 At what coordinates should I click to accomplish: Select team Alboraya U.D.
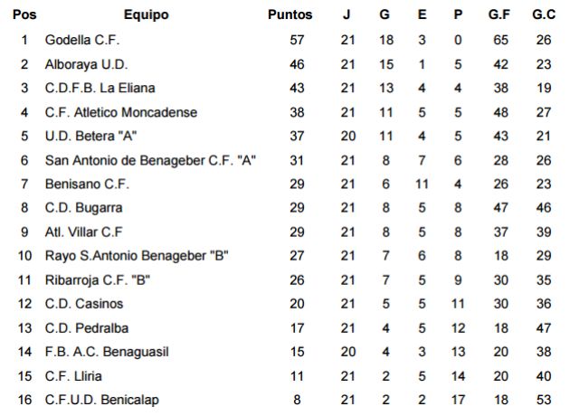coord(87,64)
